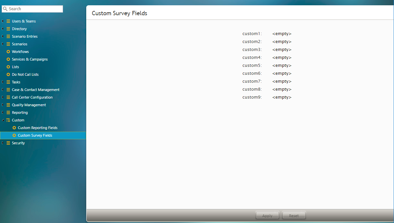Select Scenarios in the sidebar
Screen dimensions: 394x223
pyautogui.click(x=20, y=44)
